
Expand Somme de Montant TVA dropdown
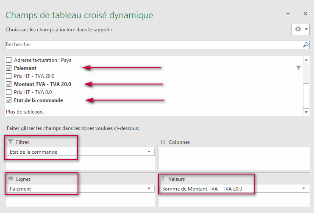click(x=304, y=189)
